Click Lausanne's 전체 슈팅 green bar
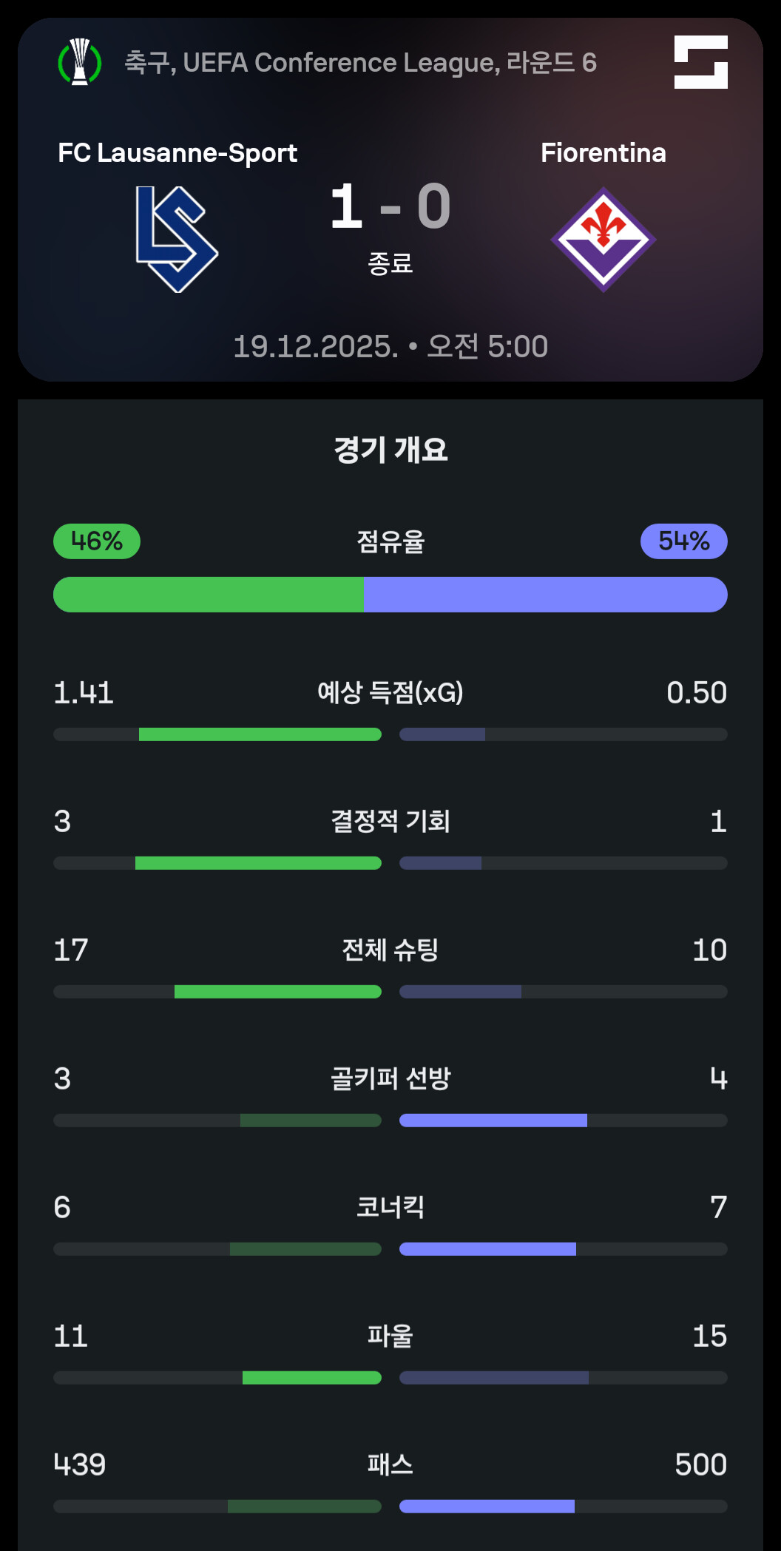The image size is (781, 1551). coord(277,992)
